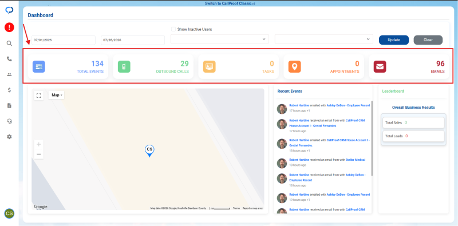Open the dollar sign sales icon
458x226 pixels.
point(9,90)
